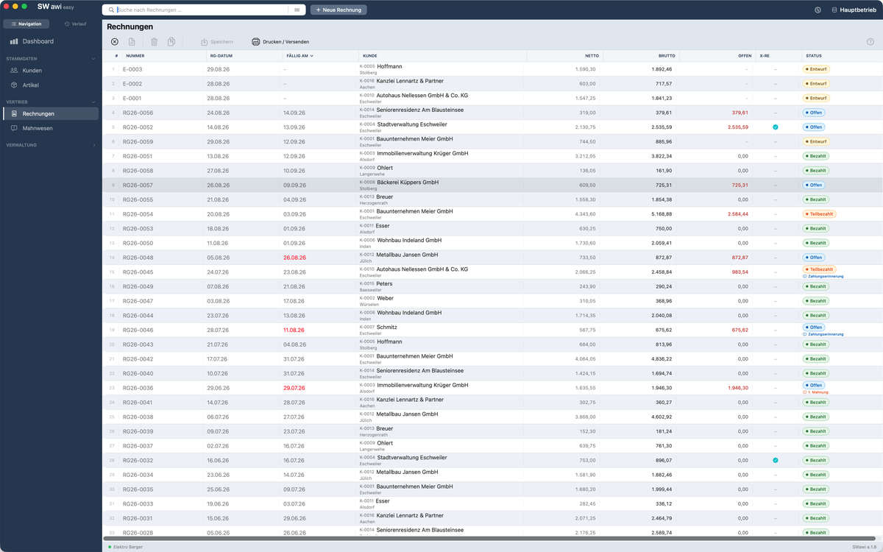Click the 1. Mahnung note under RG26-0036
Viewport: 883px width, 552px height.
click(x=817, y=392)
